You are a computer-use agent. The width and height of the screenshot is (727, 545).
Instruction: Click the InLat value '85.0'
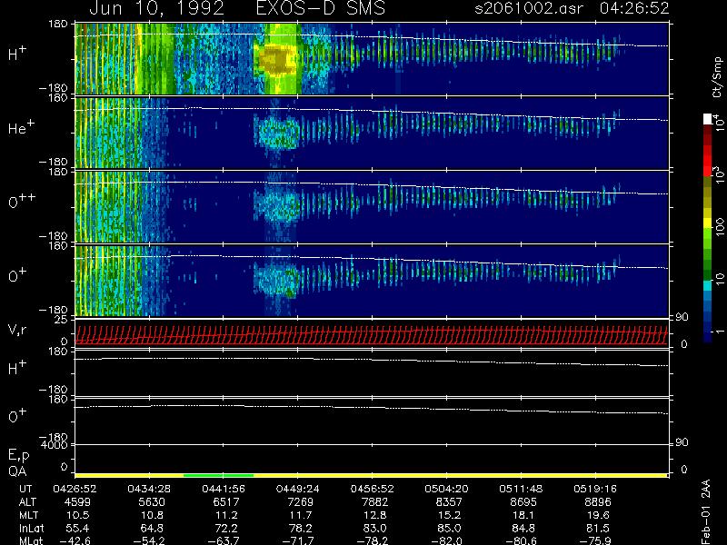(x=449, y=528)
